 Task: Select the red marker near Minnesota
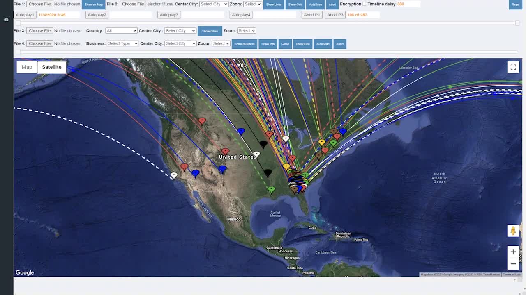(269, 134)
